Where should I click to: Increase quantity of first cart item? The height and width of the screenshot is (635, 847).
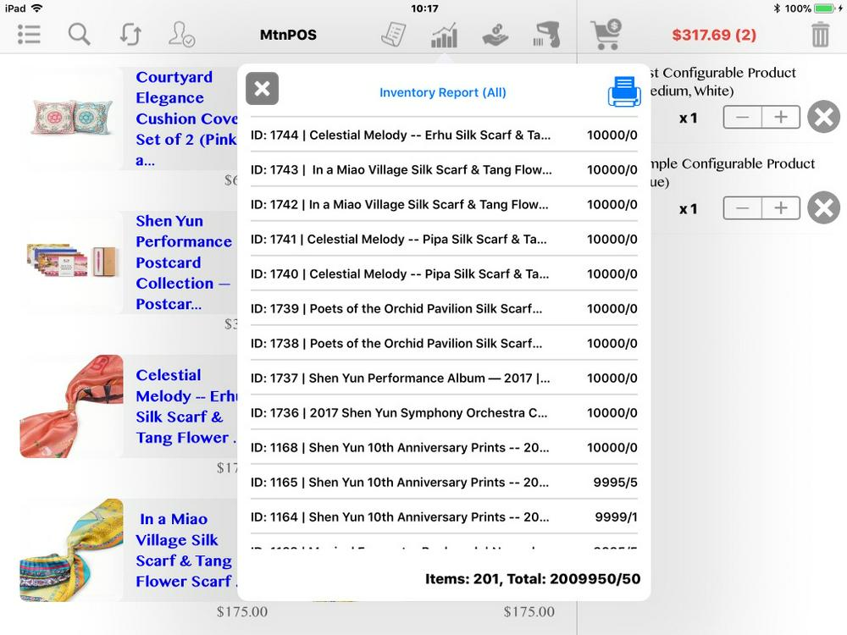coord(781,117)
